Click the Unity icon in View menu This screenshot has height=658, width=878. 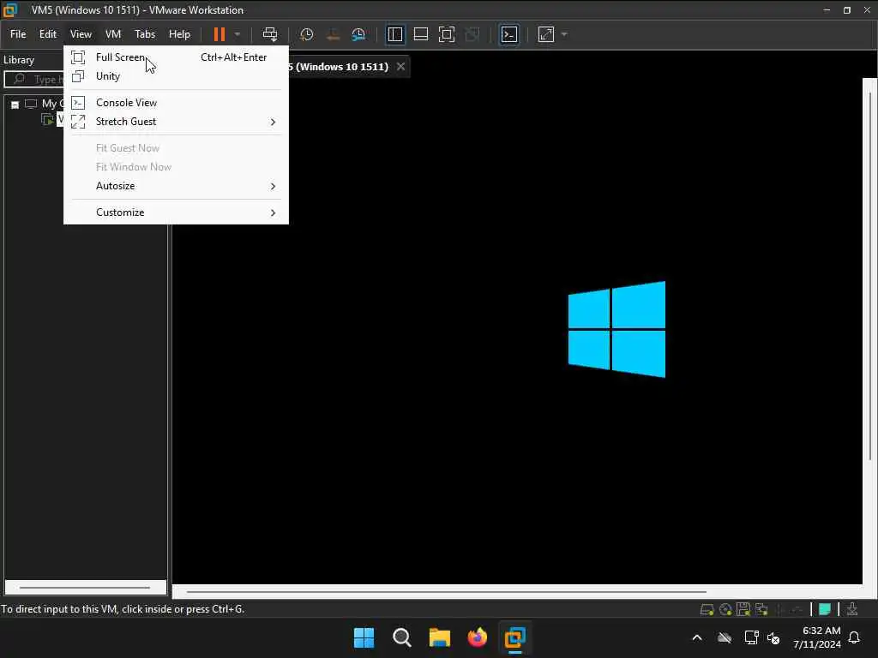[x=78, y=76]
